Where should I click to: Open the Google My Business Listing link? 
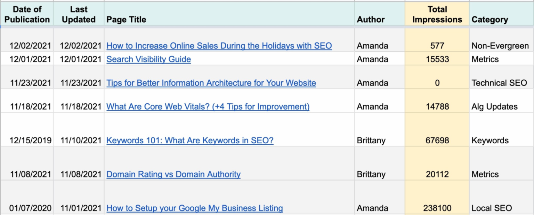[195, 208]
